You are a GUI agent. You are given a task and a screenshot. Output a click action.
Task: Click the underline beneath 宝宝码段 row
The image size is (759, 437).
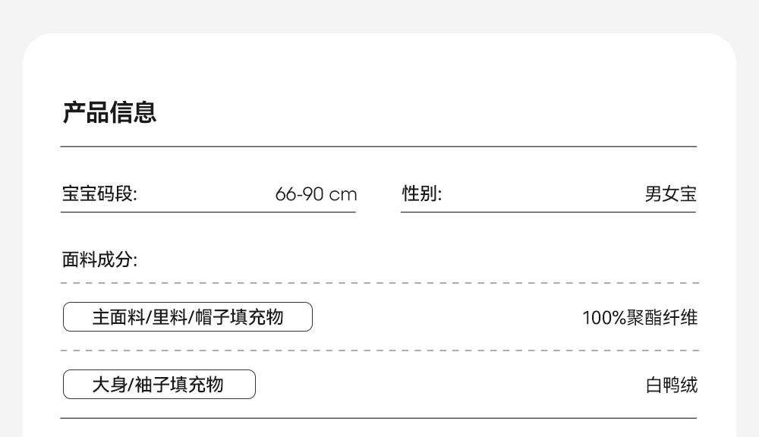[x=208, y=212]
